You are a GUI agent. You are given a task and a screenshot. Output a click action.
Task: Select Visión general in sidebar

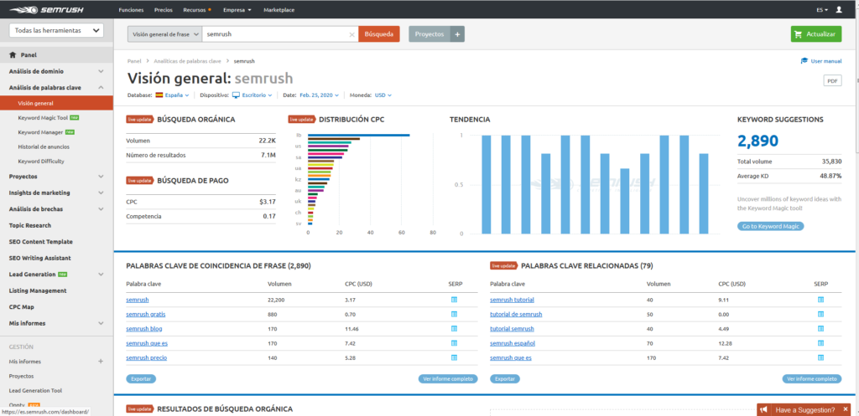click(x=56, y=103)
